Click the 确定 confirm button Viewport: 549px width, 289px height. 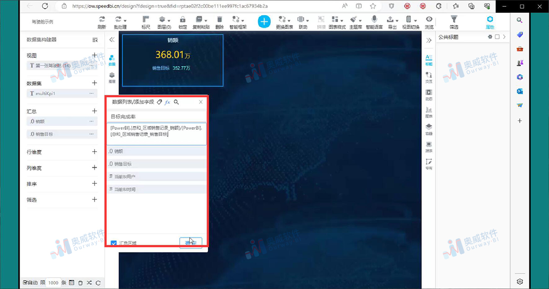coord(190,243)
